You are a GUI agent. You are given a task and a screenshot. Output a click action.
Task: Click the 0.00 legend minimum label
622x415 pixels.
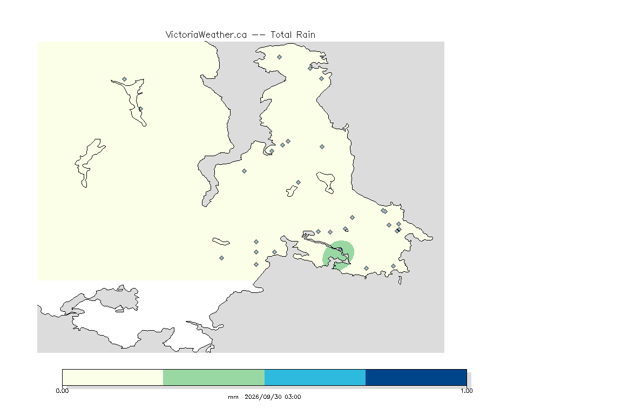coord(62,391)
